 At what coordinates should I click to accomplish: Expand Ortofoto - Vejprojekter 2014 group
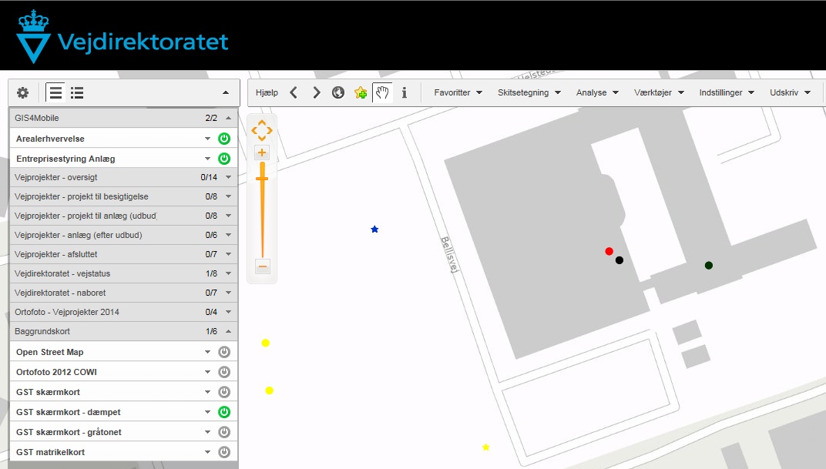(228, 312)
